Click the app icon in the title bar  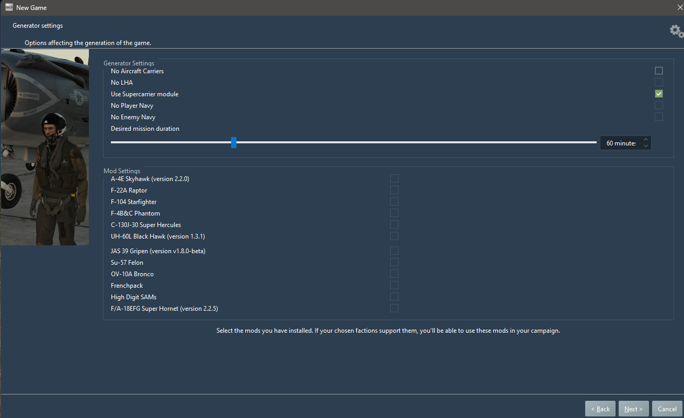(x=9, y=7)
